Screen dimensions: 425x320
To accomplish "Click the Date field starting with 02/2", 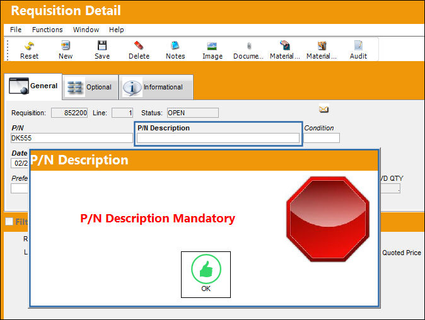I will pyautogui.click(x=20, y=163).
